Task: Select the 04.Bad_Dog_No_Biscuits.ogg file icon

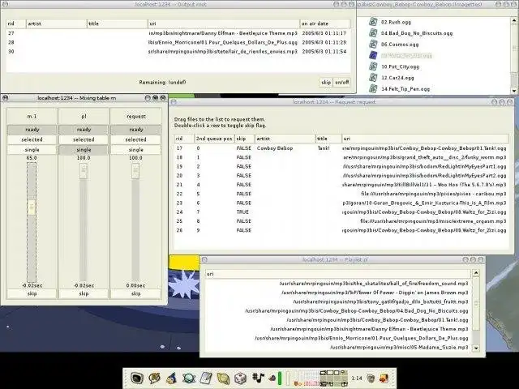Action: [373, 33]
